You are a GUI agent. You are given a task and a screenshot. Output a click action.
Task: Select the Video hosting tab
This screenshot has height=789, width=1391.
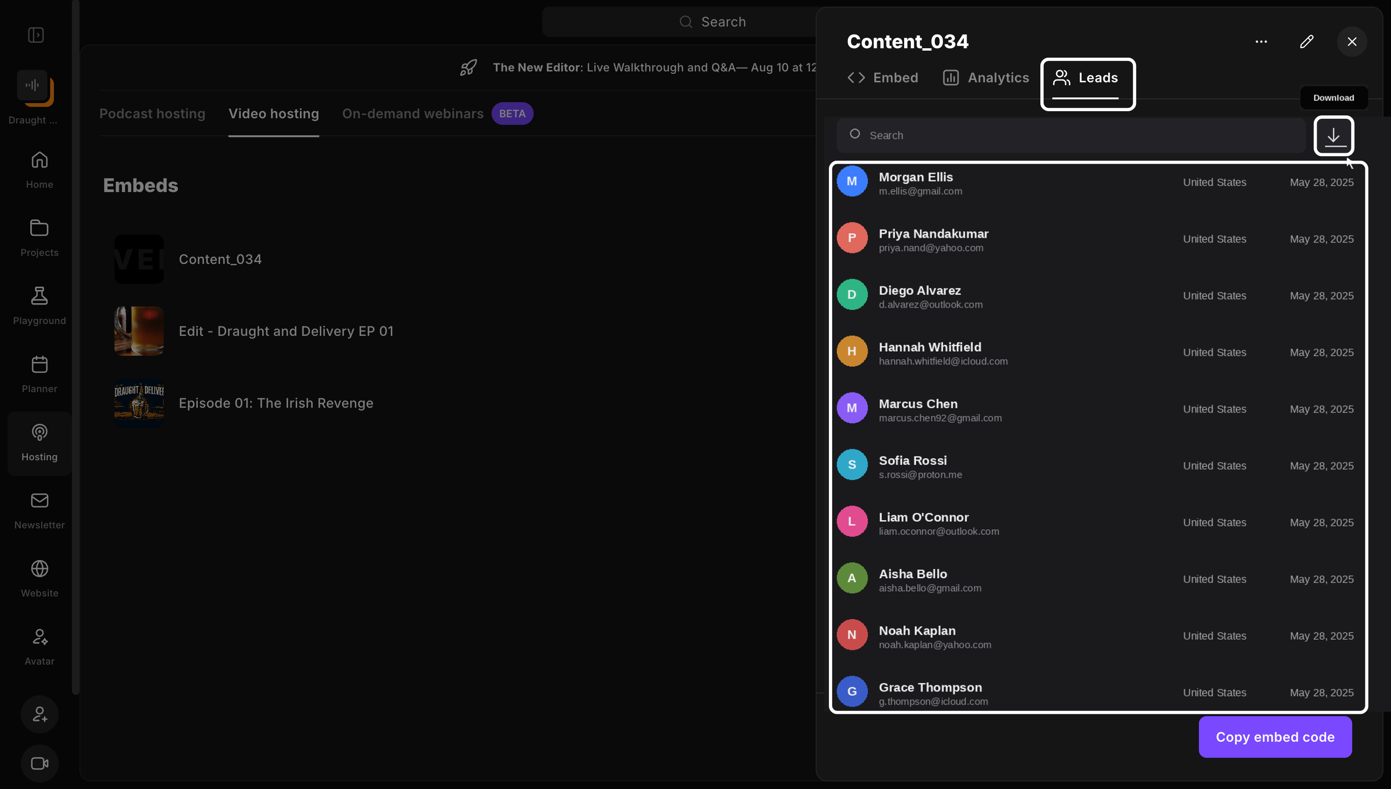click(x=273, y=114)
